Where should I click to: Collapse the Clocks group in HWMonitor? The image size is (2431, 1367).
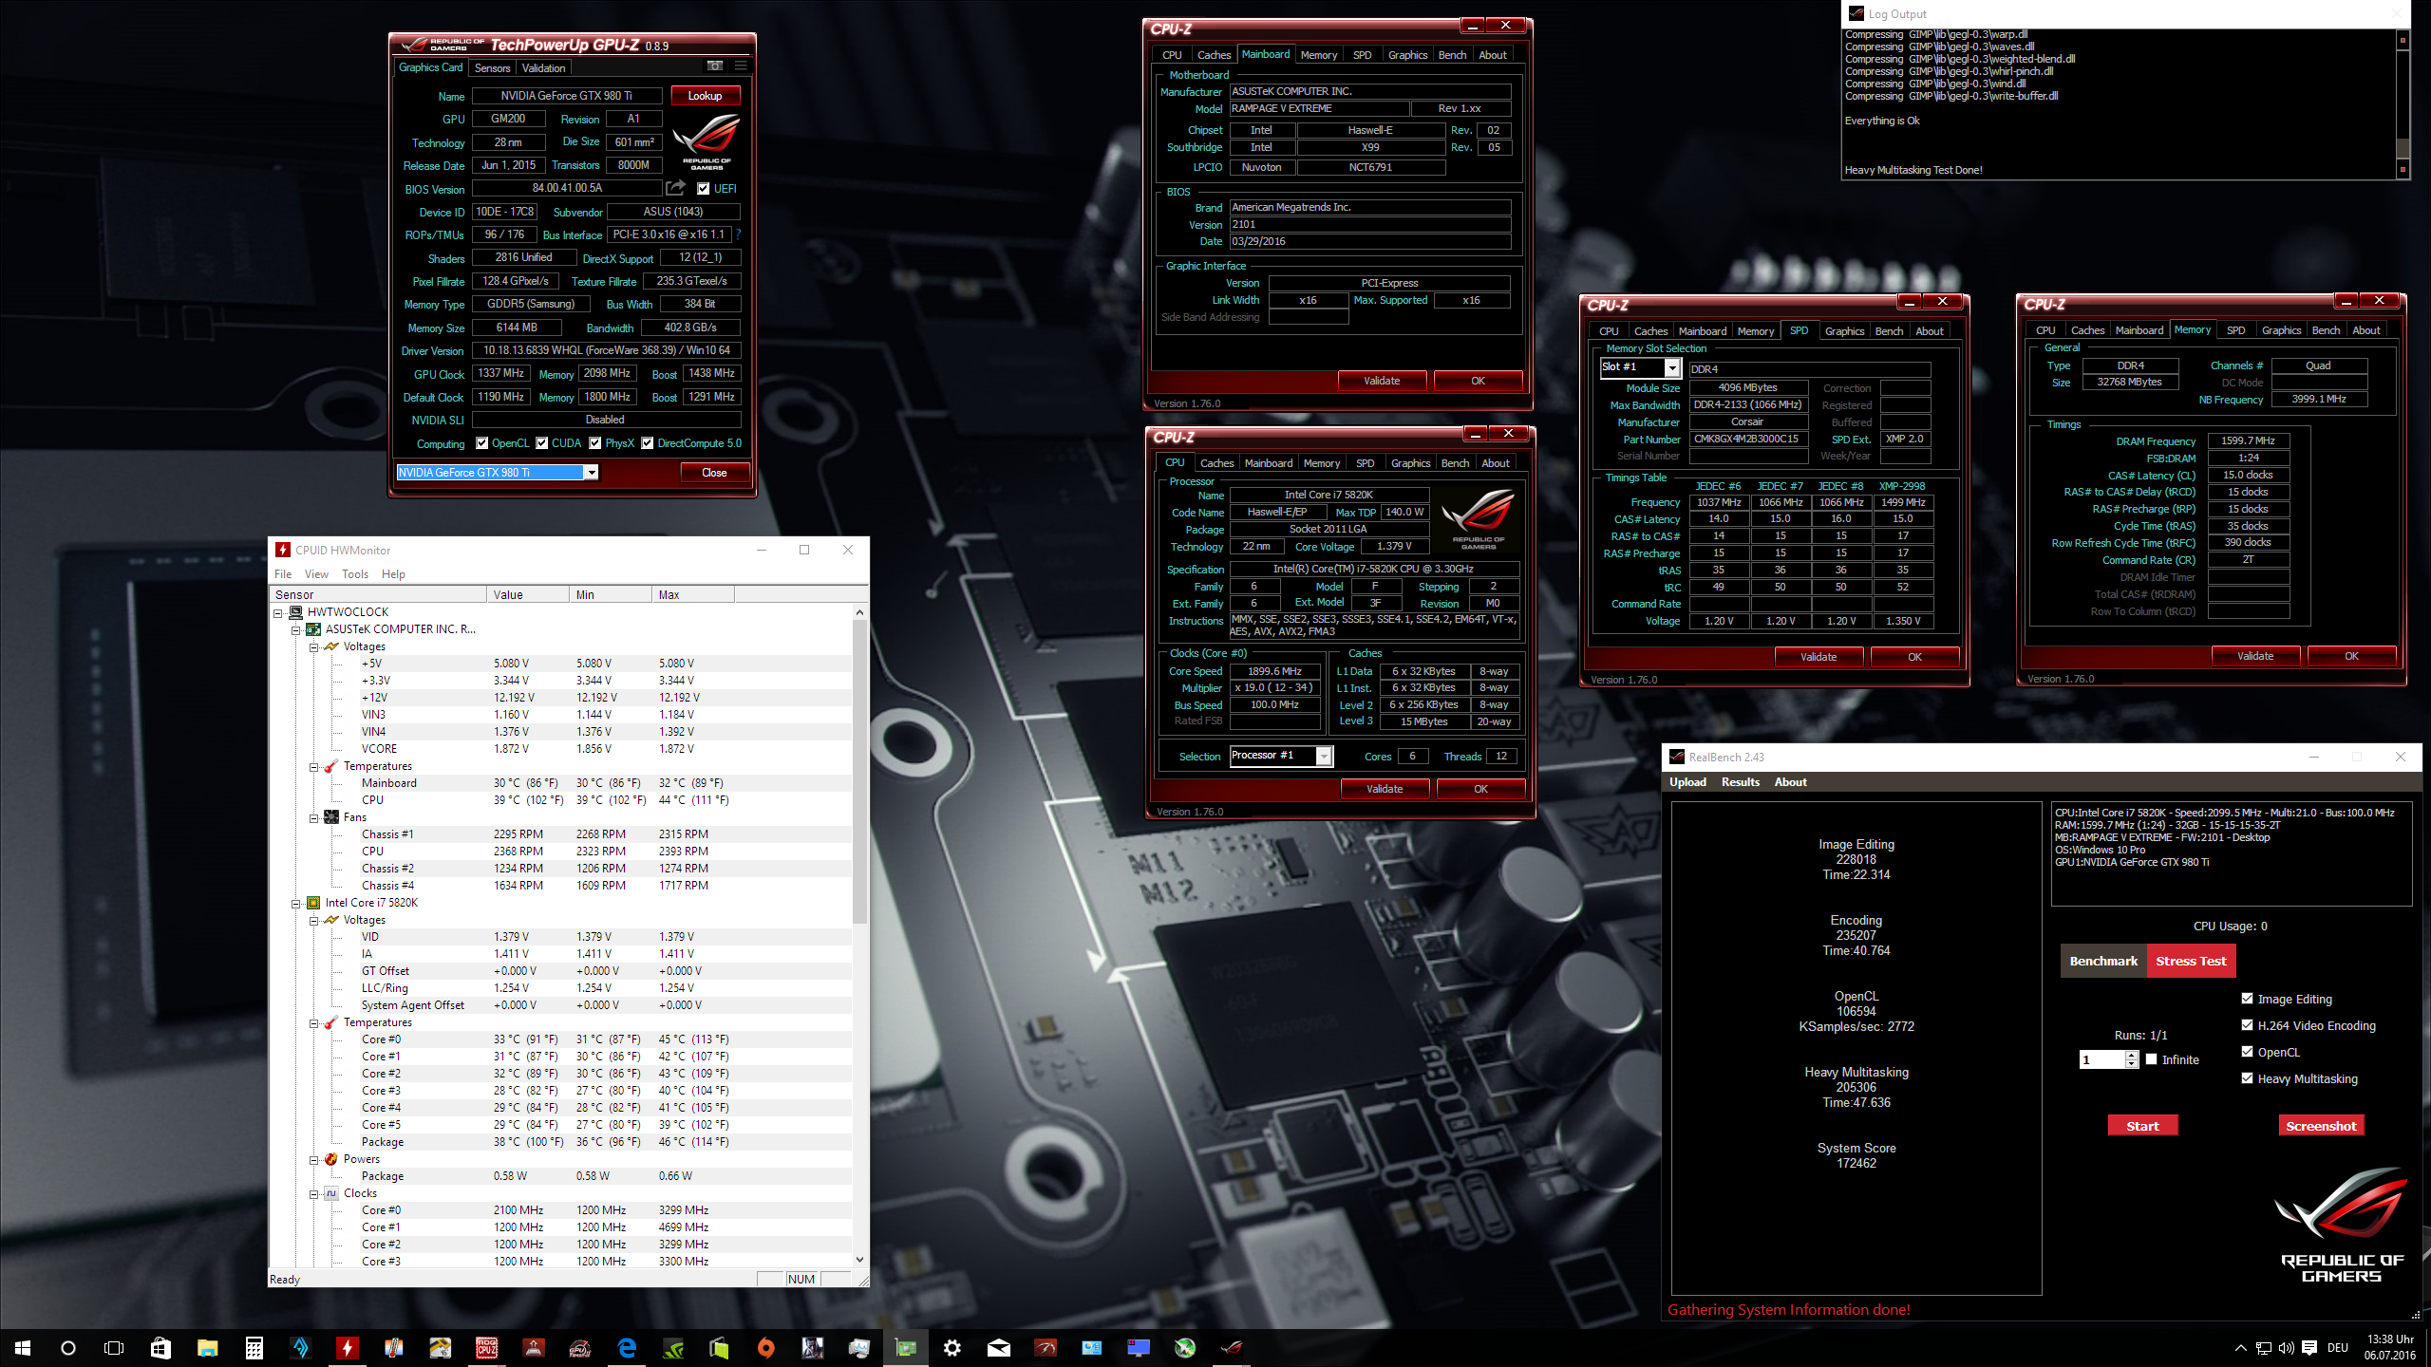pyautogui.click(x=314, y=1194)
